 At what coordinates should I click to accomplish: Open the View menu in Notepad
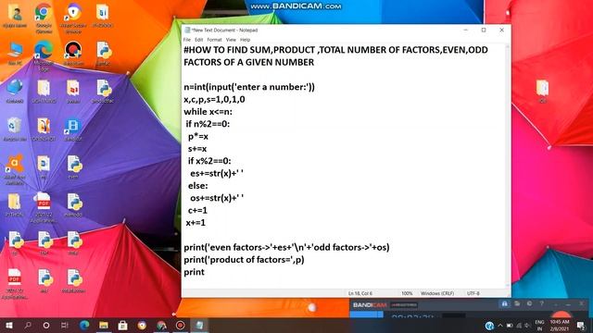click(231, 40)
